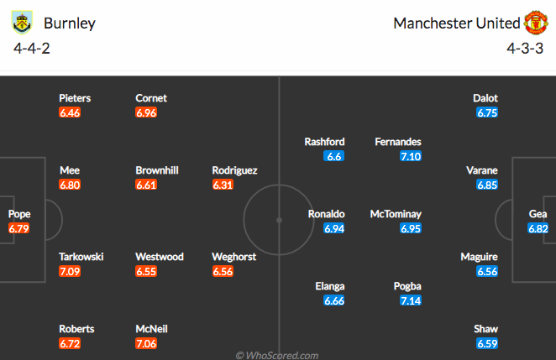Image resolution: width=556 pixels, height=360 pixels.
Task: Click the Manchester United club crest
Action: click(536, 23)
